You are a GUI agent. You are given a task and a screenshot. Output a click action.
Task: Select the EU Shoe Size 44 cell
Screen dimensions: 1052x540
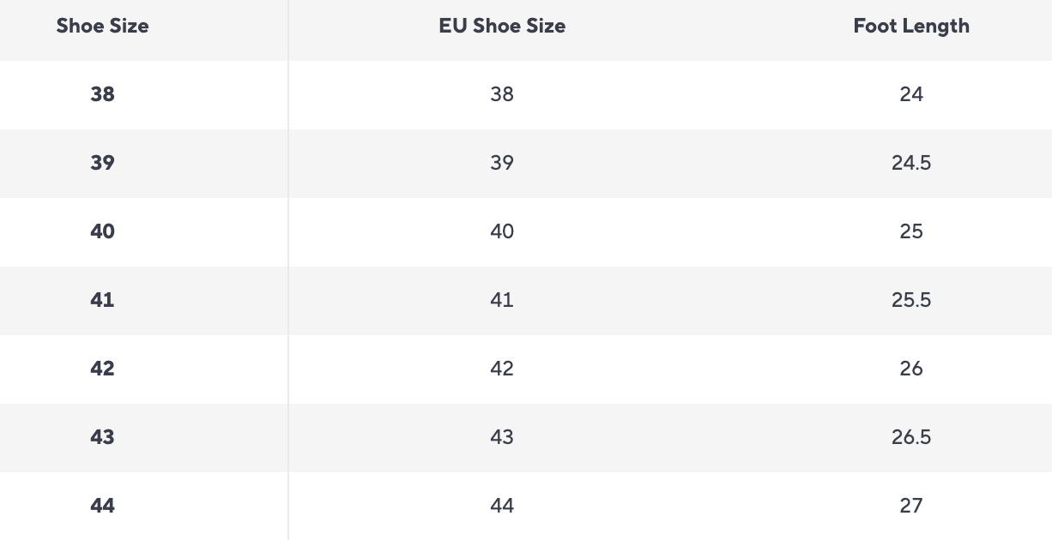502,506
